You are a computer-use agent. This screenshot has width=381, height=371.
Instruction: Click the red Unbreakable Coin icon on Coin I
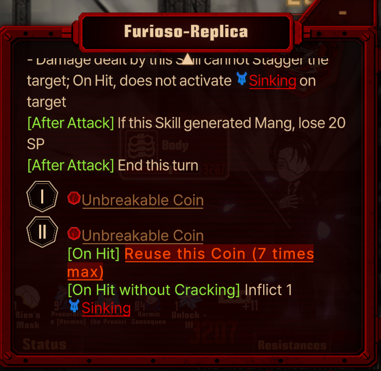click(x=74, y=198)
